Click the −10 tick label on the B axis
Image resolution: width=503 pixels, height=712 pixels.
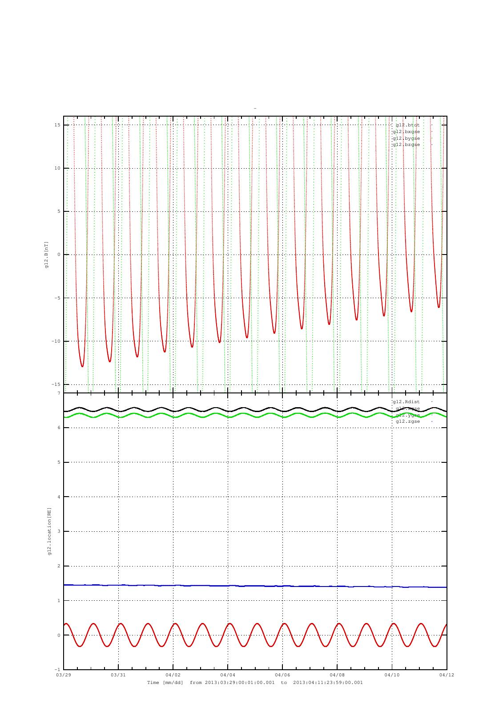56,341
